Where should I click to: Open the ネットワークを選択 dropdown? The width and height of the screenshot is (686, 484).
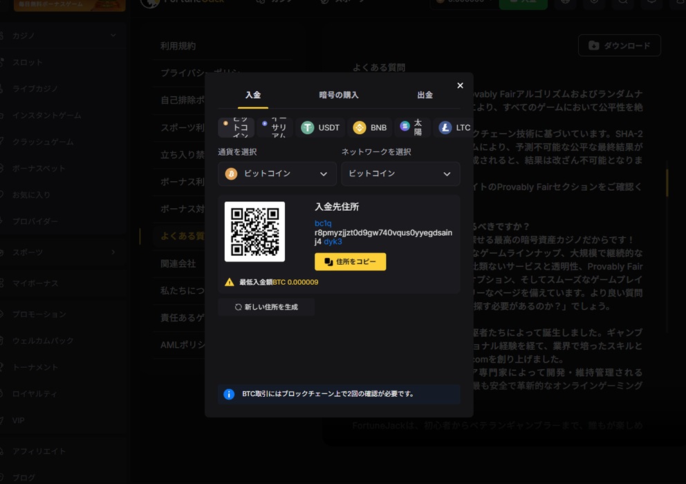tap(400, 174)
